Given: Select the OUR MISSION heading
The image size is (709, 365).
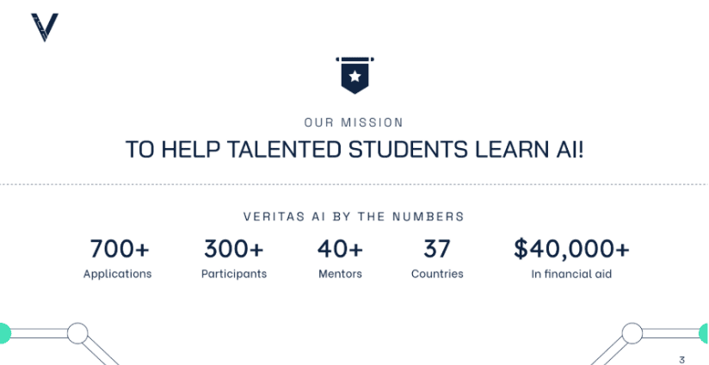Looking at the screenshot, I should (x=354, y=122).
